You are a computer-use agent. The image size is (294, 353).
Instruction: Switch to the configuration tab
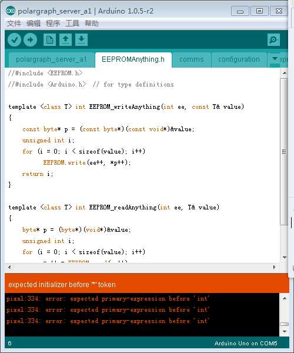click(x=239, y=59)
